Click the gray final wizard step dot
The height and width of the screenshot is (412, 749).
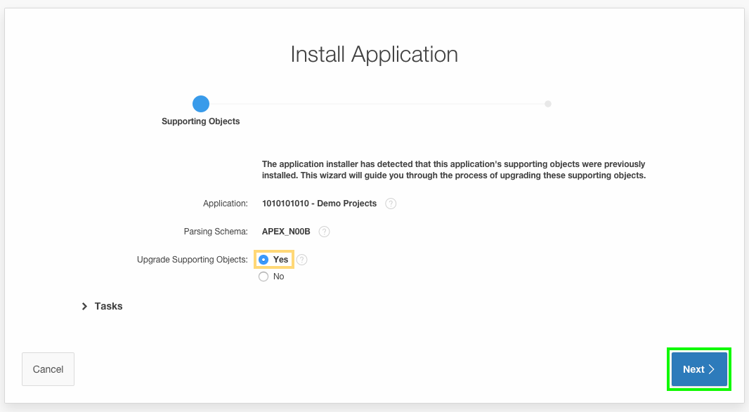[x=548, y=103]
